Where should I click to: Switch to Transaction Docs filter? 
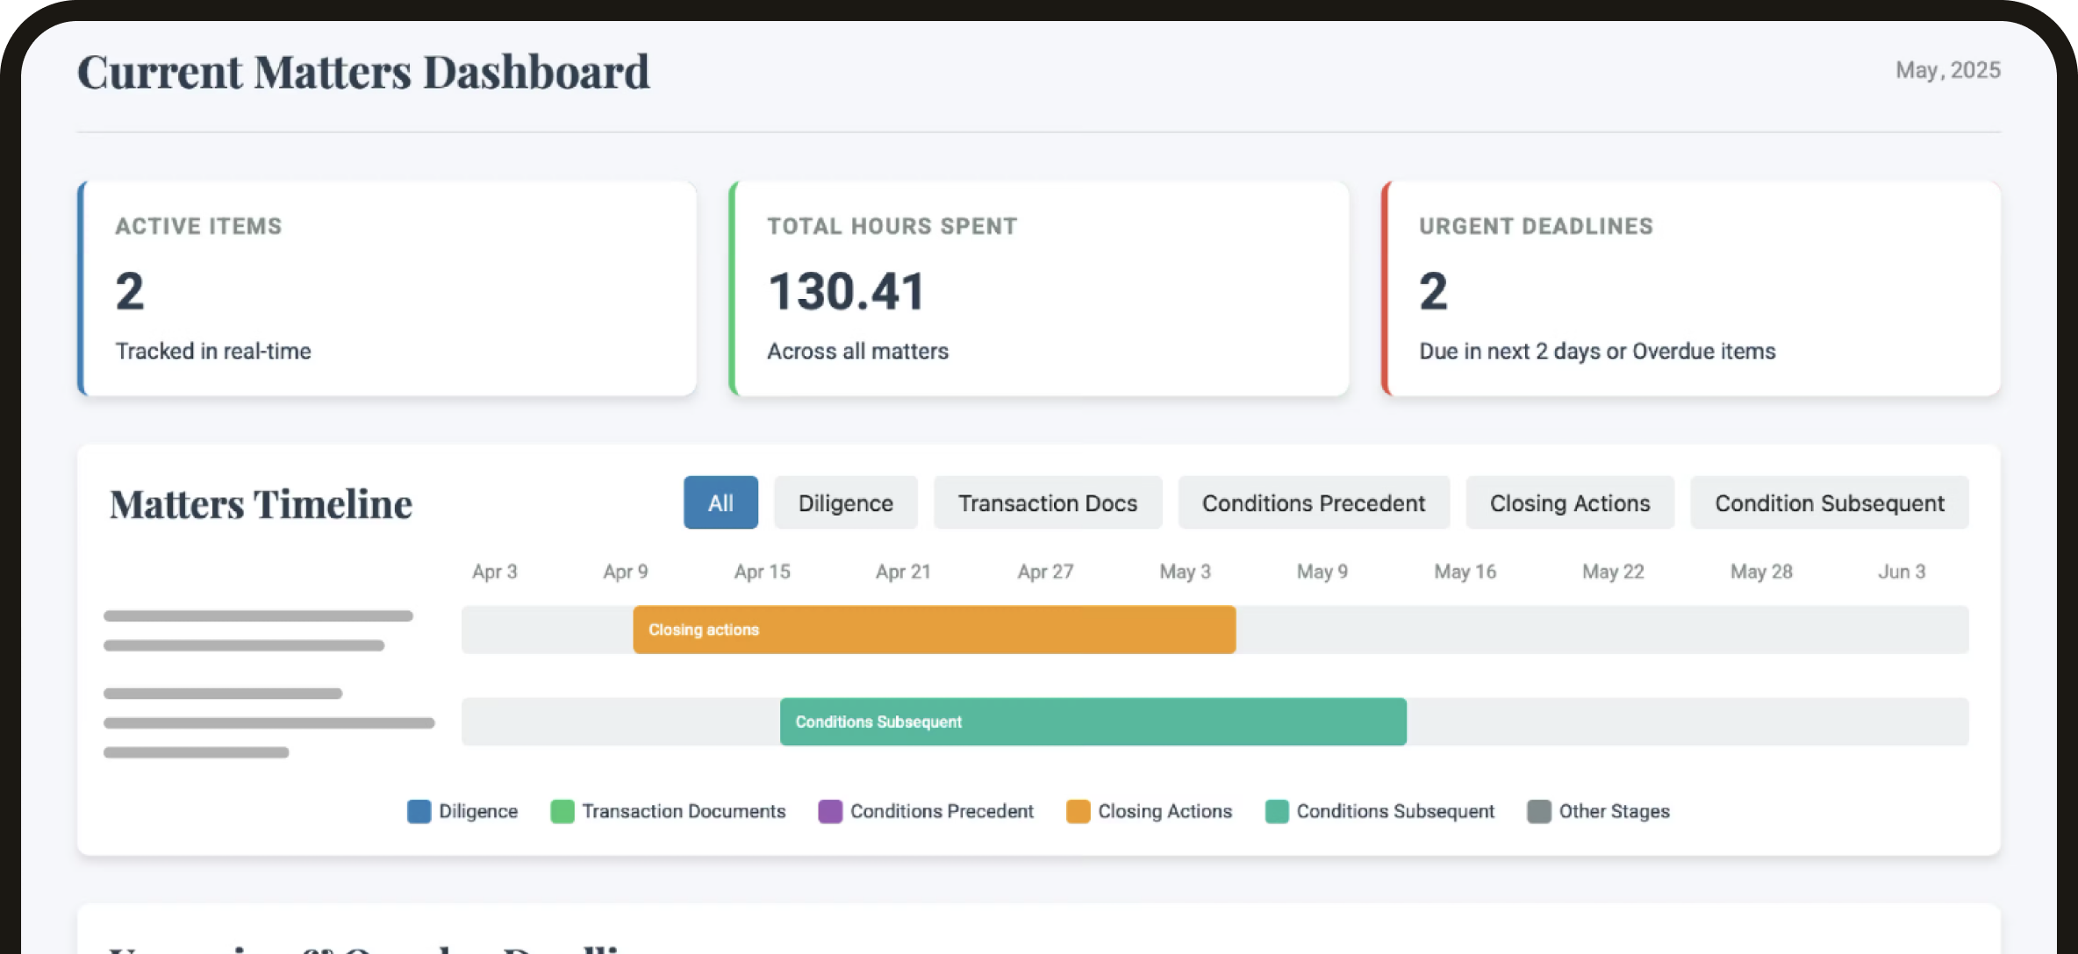[1047, 503]
